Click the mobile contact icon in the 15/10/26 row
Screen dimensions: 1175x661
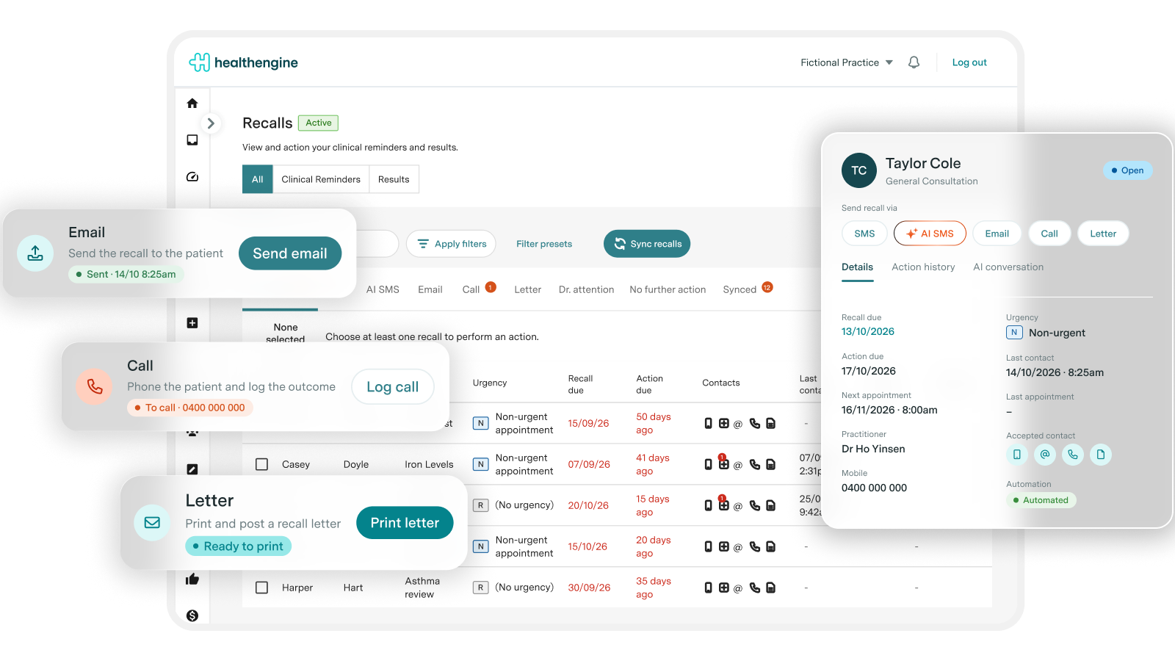point(709,546)
